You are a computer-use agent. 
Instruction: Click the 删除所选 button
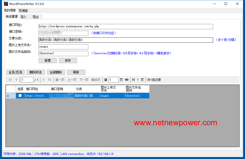(36, 72)
